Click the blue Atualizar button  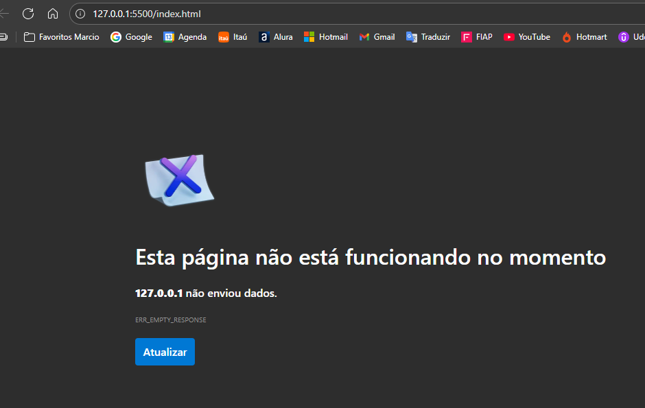[x=165, y=352]
